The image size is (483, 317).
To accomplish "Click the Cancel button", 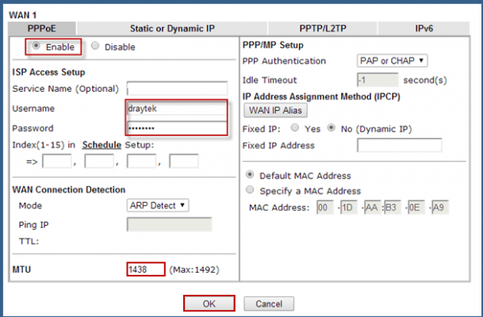I will click(269, 304).
